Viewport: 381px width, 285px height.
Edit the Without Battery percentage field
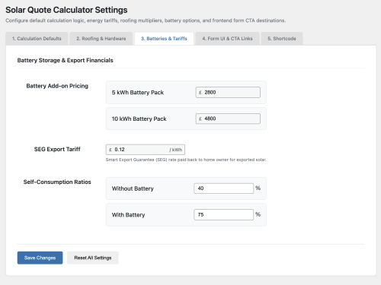tap(223, 188)
